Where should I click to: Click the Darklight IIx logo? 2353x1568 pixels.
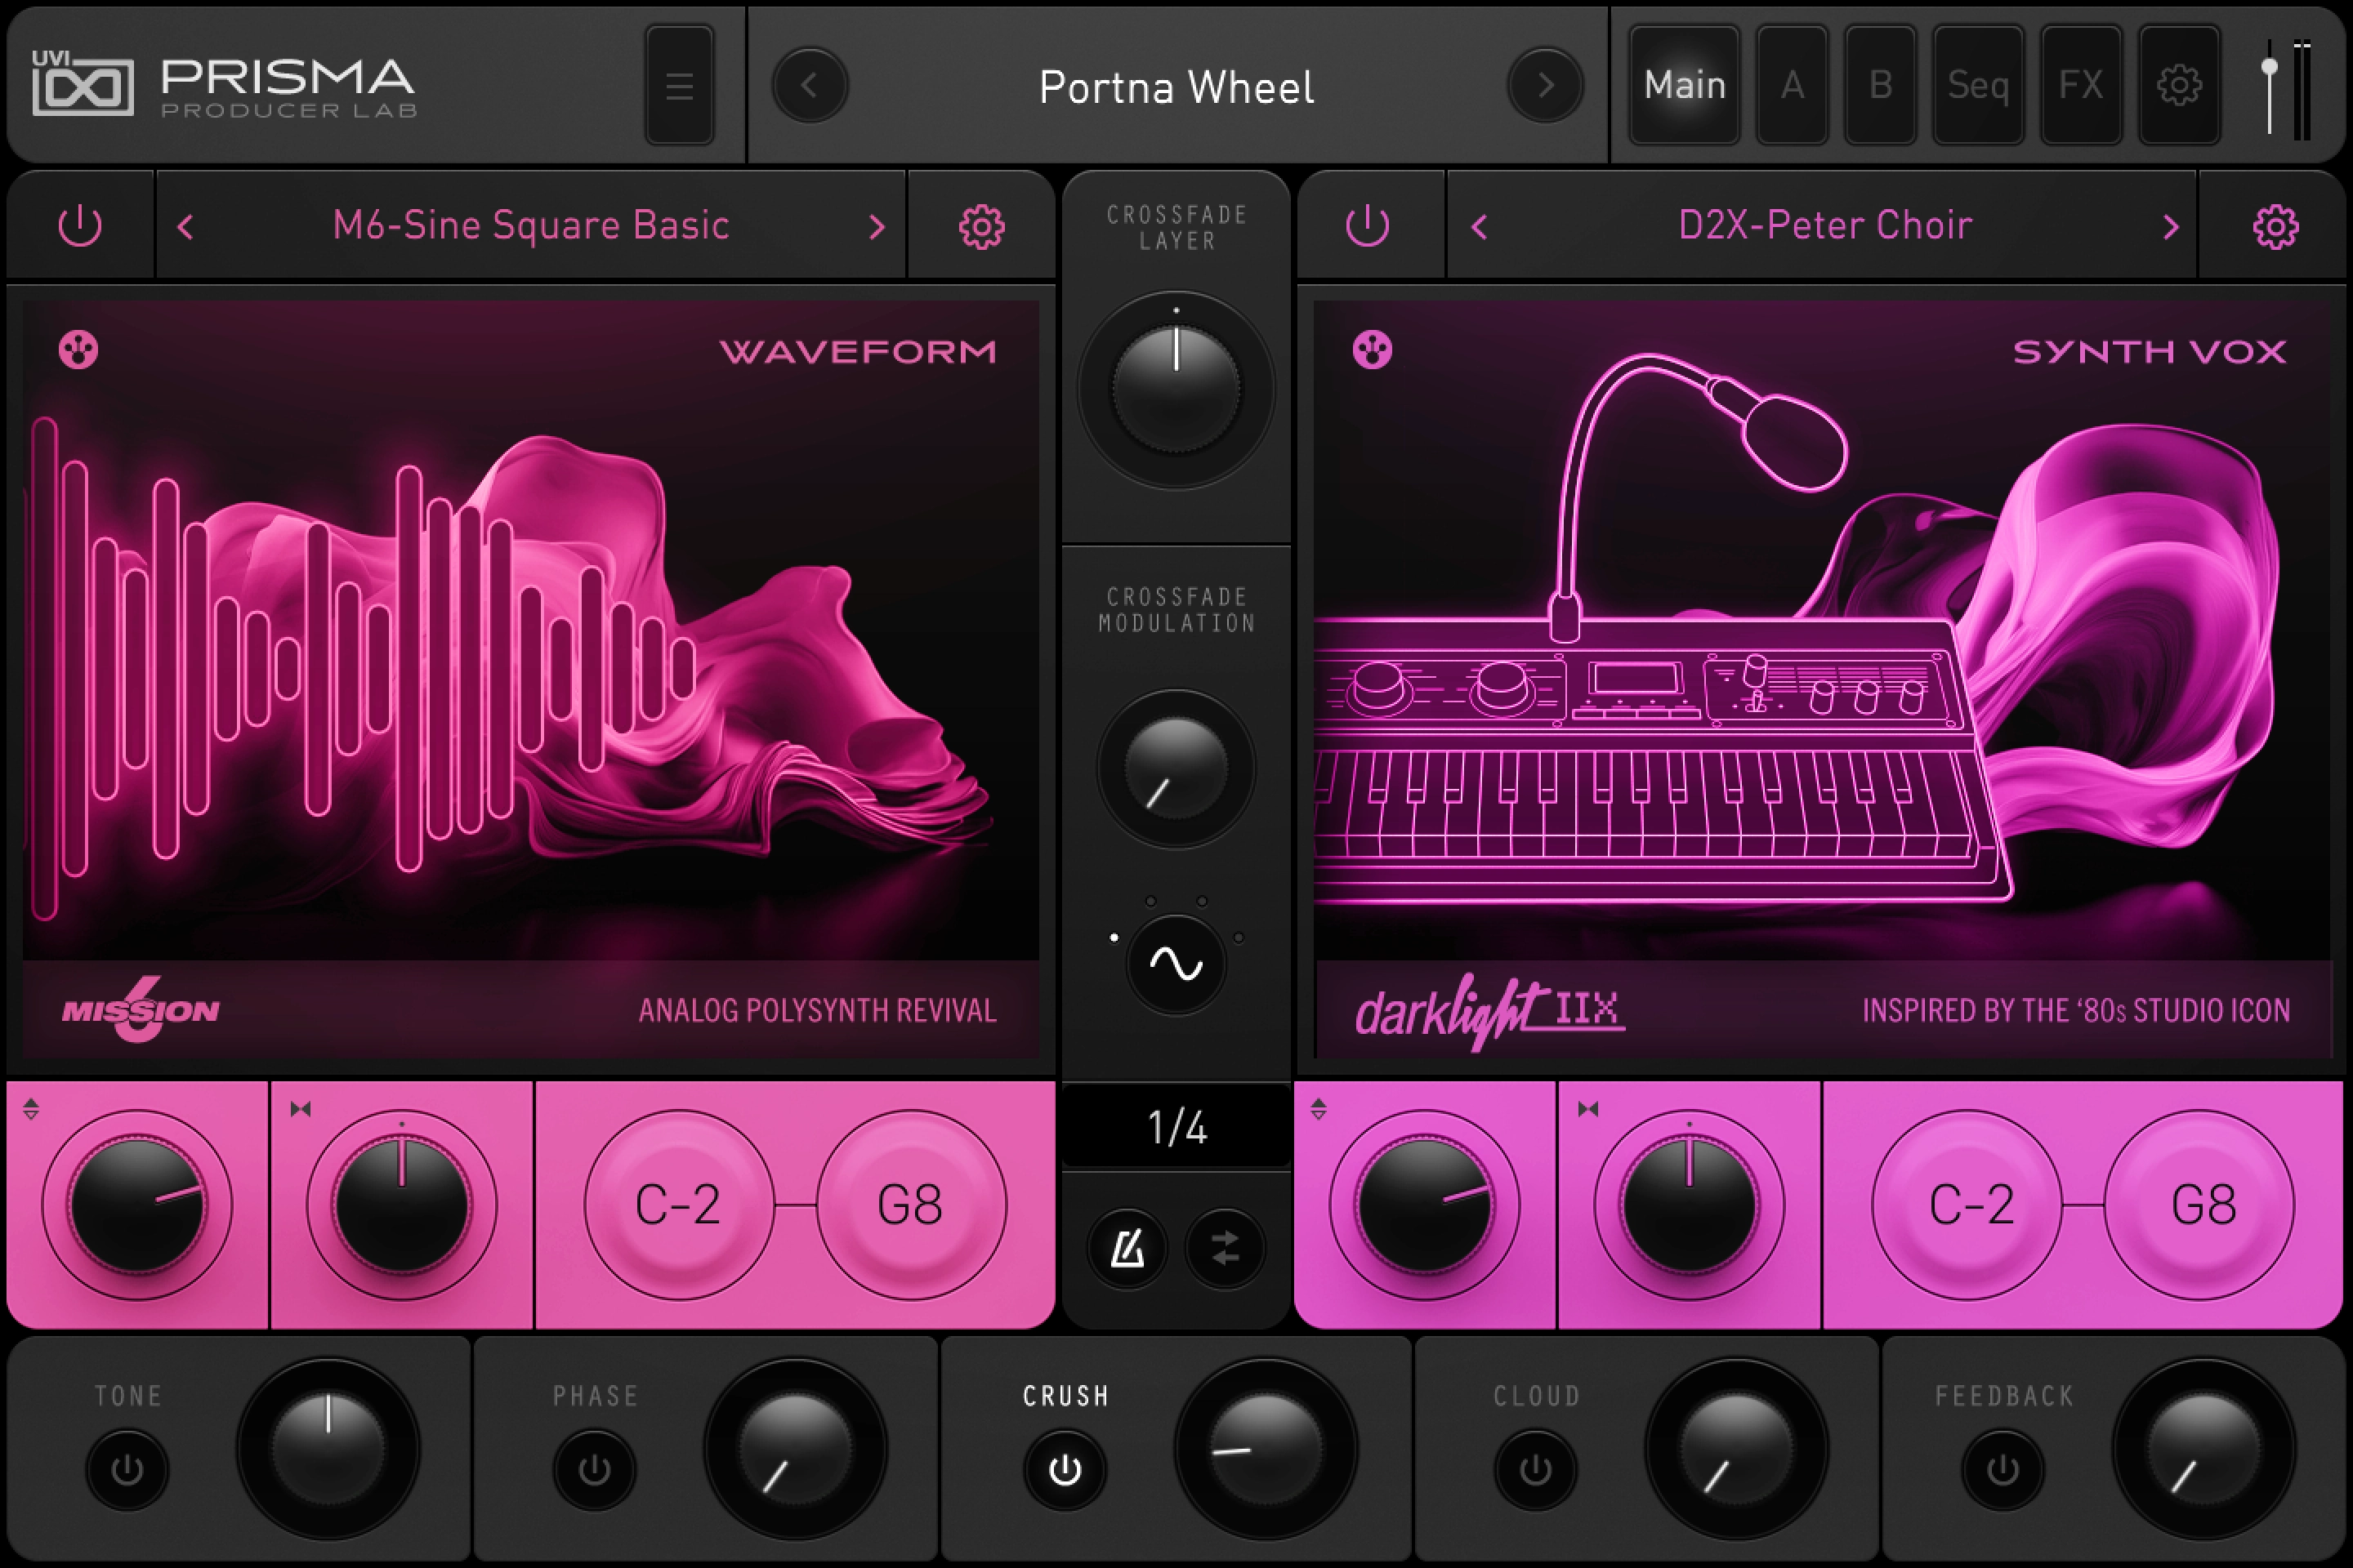coord(1489,1011)
